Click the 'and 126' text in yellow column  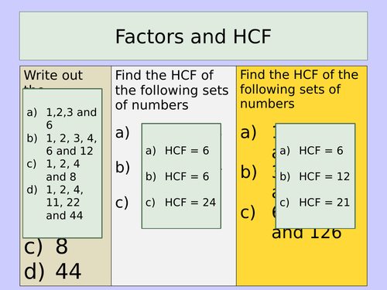tap(307, 234)
